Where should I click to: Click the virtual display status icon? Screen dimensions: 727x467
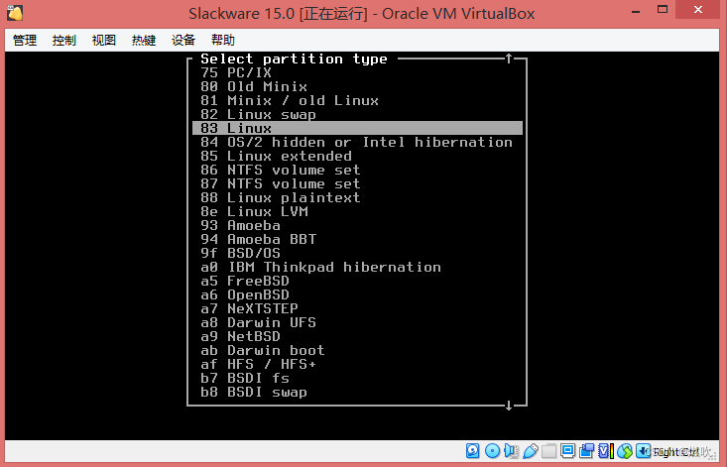[567, 451]
